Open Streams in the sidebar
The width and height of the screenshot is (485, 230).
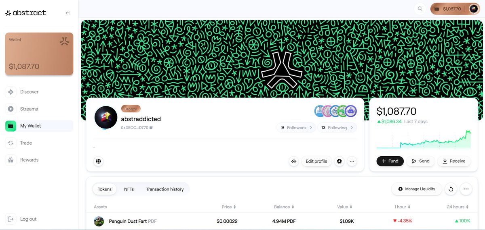pos(39,109)
